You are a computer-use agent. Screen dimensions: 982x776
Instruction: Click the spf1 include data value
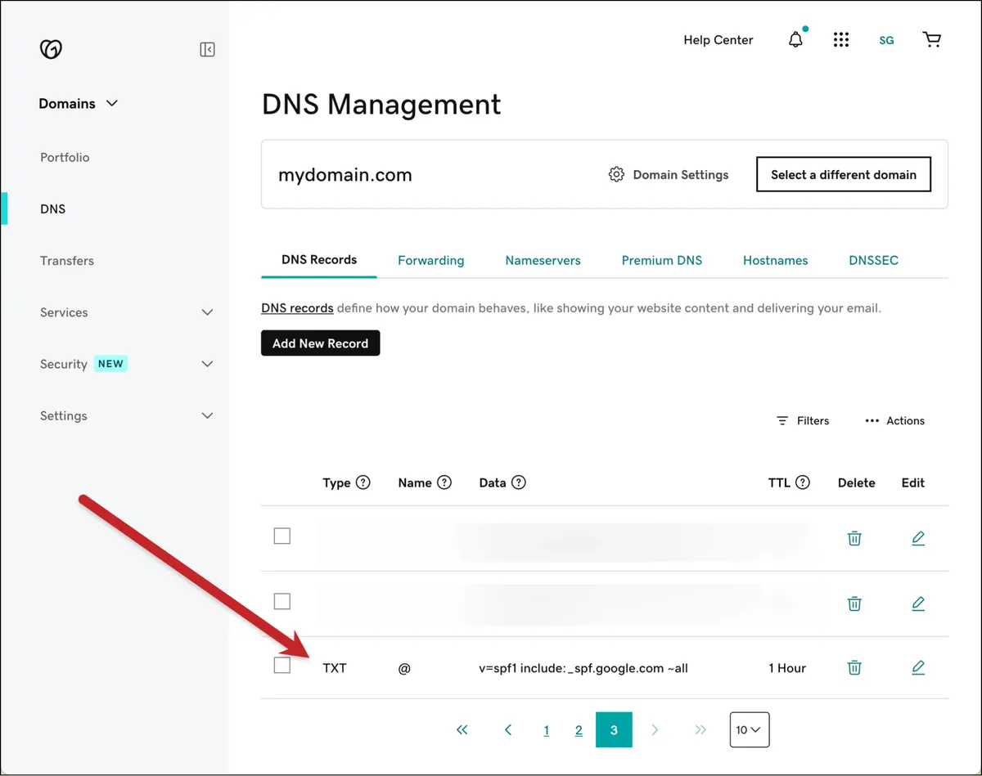pos(583,668)
